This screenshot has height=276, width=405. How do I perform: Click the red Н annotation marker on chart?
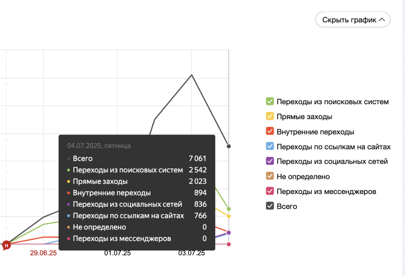pyautogui.click(x=6, y=245)
